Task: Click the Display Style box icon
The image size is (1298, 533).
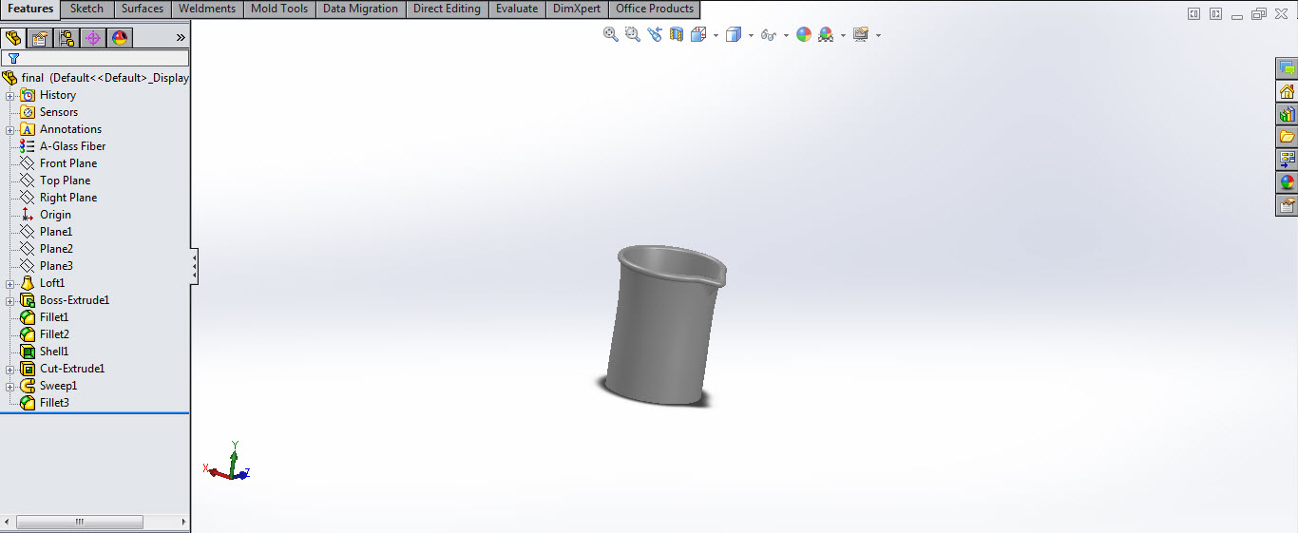Action: pos(734,34)
